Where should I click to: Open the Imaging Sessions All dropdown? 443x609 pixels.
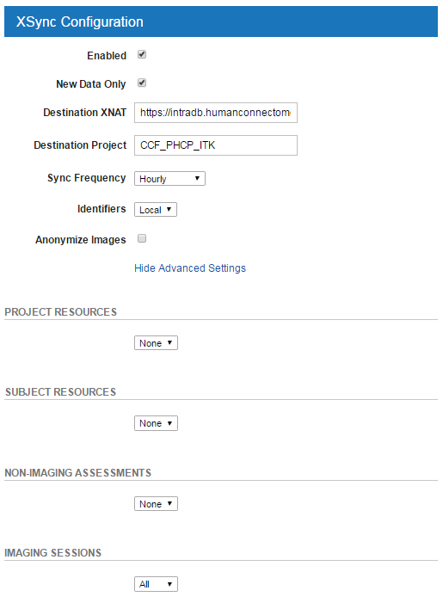click(x=156, y=584)
